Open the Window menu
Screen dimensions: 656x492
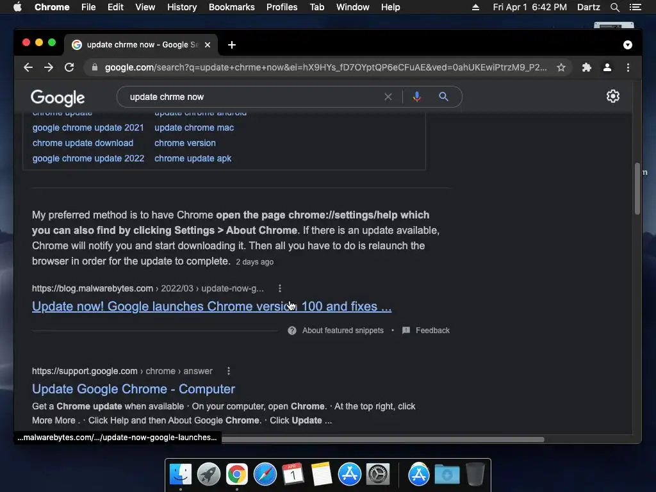(353, 7)
